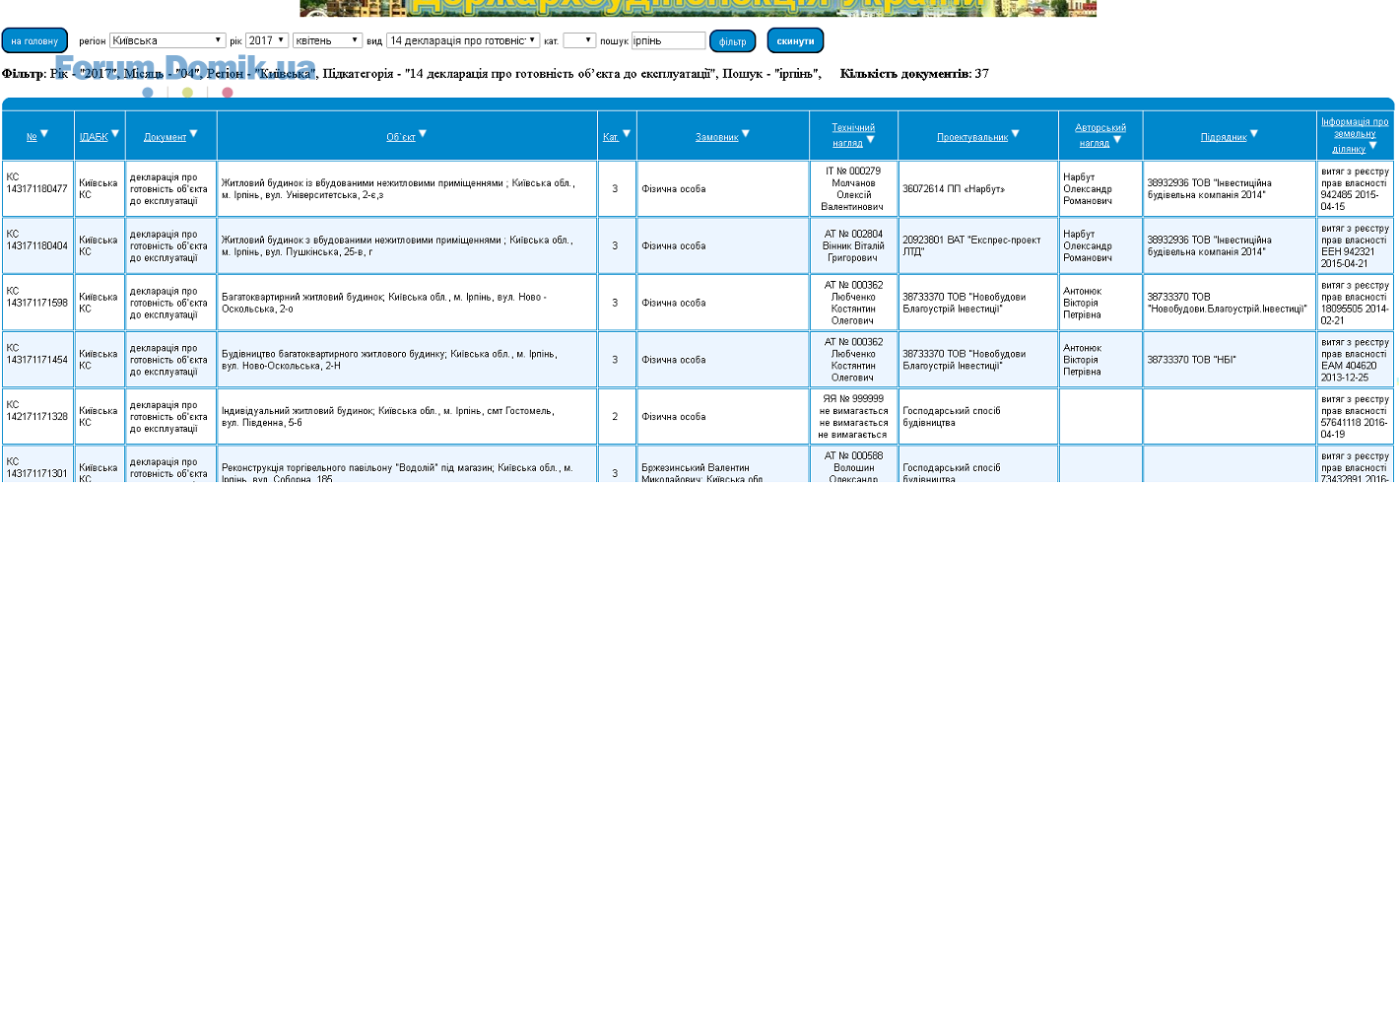
Task: Sort by Документ using its arrow icon
Action: (x=193, y=133)
